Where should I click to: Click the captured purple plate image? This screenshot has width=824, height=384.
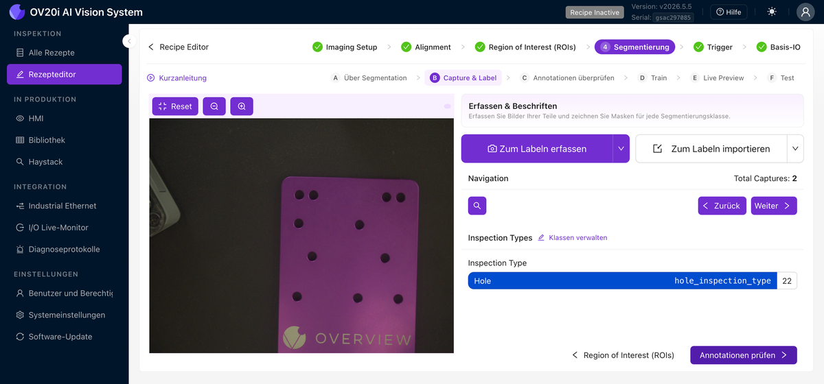(301, 235)
